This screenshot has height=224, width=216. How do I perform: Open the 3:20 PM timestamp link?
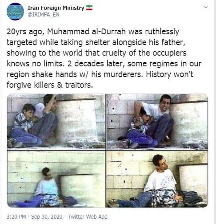(16, 216)
